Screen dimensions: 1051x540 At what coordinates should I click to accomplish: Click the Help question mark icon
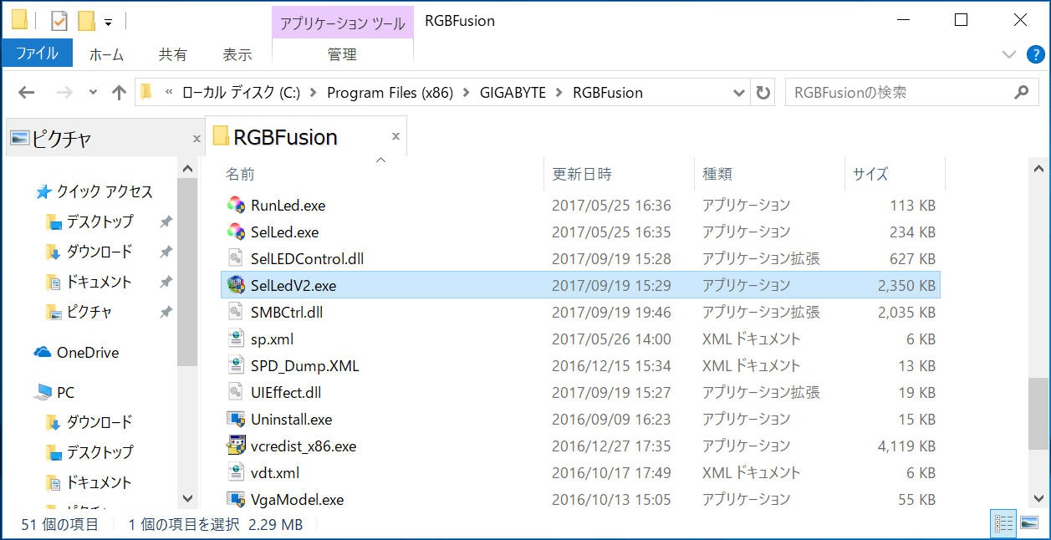(x=1035, y=54)
